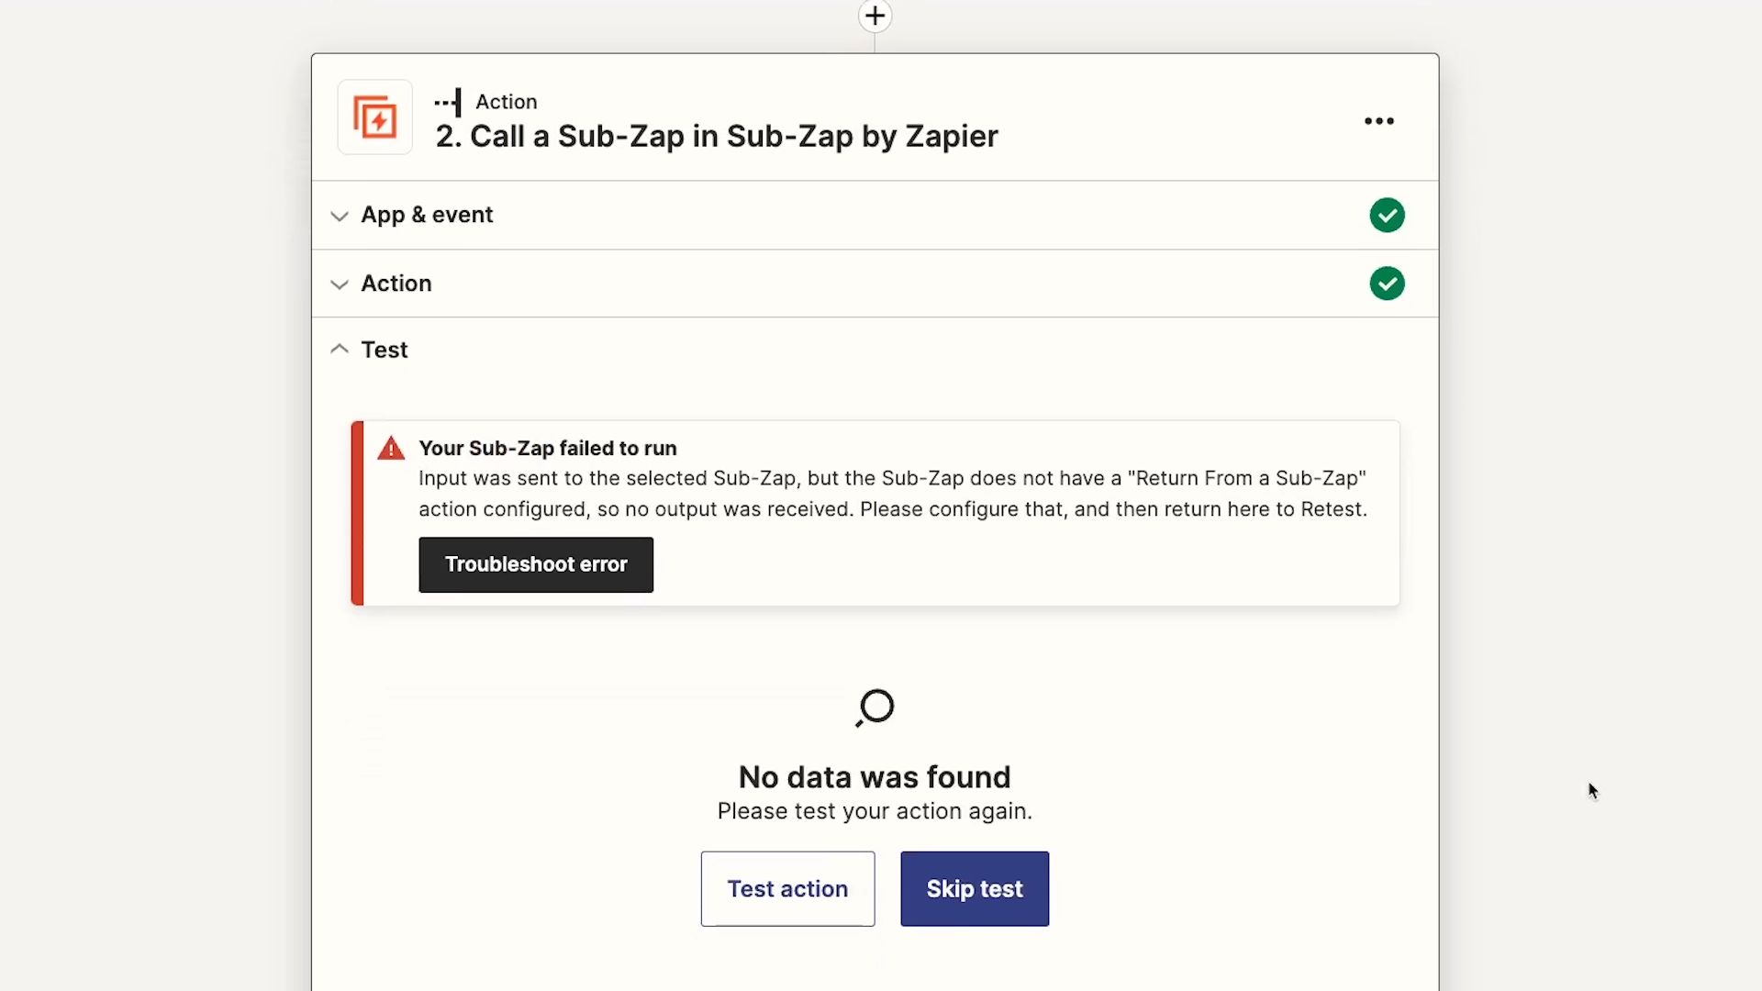Open the Action section label
The width and height of the screenshot is (1762, 991).
[396, 284]
